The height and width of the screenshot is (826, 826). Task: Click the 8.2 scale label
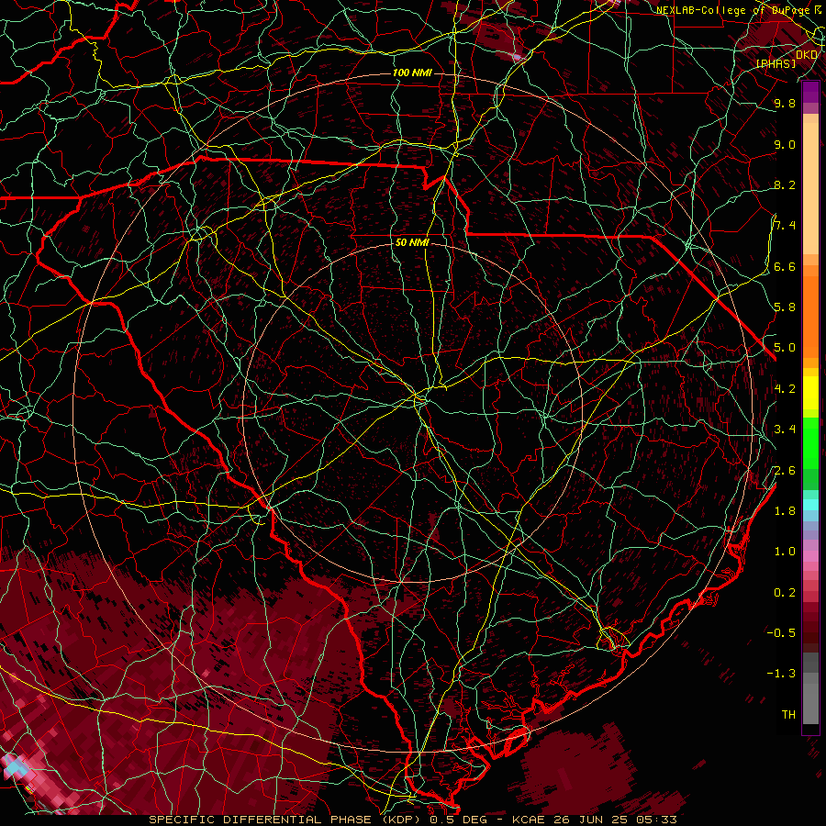(x=785, y=184)
